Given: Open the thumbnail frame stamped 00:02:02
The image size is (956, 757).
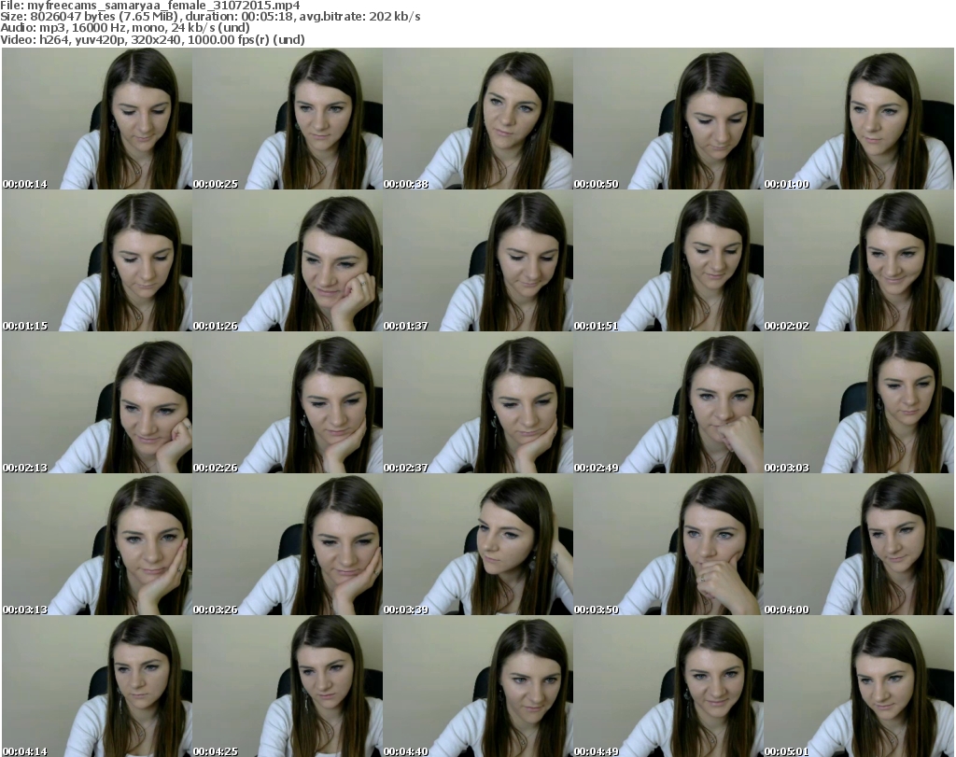Looking at the screenshot, I should tap(859, 260).
